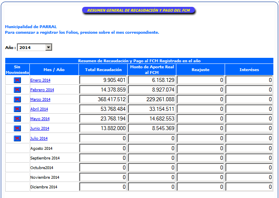Click Aporte Real field for Septiembre 2014

(x=152, y=158)
